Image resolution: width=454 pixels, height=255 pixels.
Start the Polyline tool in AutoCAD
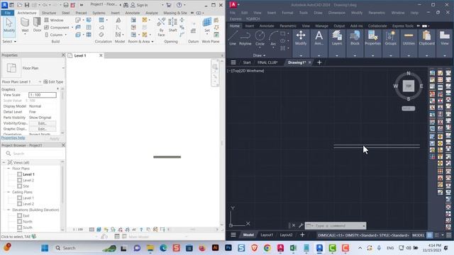click(245, 38)
